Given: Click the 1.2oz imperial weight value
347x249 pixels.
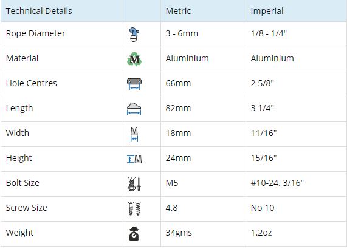Looking at the screenshot, I should pyautogui.click(x=261, y=233).
